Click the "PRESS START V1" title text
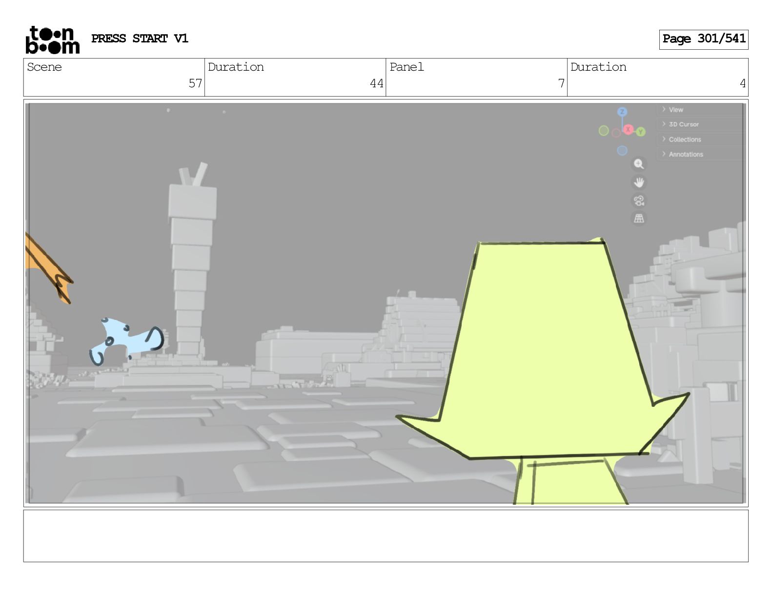 pyautogui.click(x=140, y=39)
